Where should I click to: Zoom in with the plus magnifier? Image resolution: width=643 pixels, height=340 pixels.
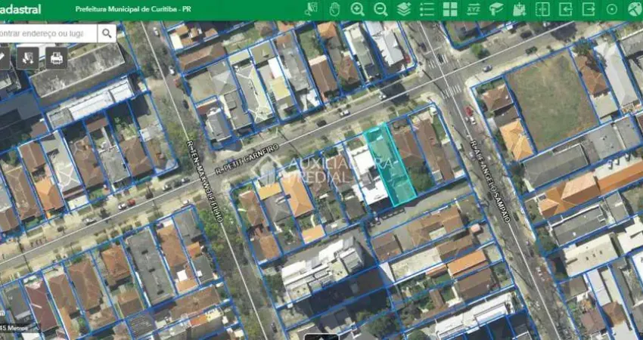358,10
